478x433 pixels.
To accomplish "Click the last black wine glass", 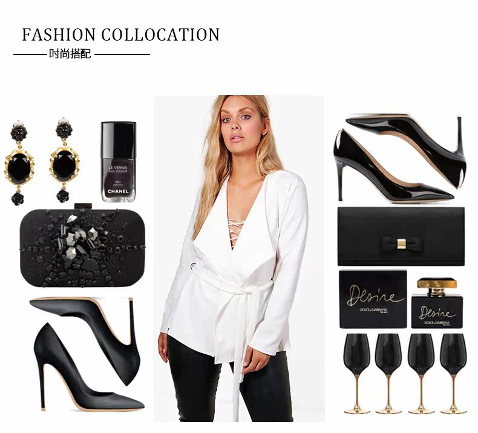I will pos(454,373).
